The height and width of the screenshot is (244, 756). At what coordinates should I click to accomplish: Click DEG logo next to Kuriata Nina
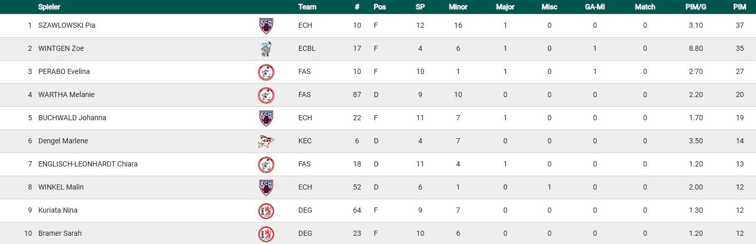coord(266,211)
